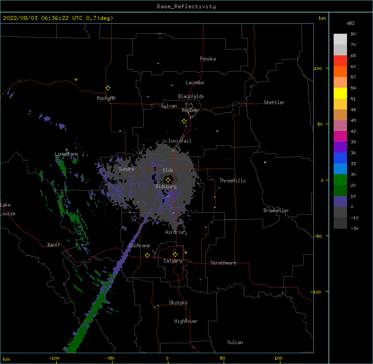Click the Airdrie city label
The width and height of the screenshot is (373, 364).
(x=175, y=232)
